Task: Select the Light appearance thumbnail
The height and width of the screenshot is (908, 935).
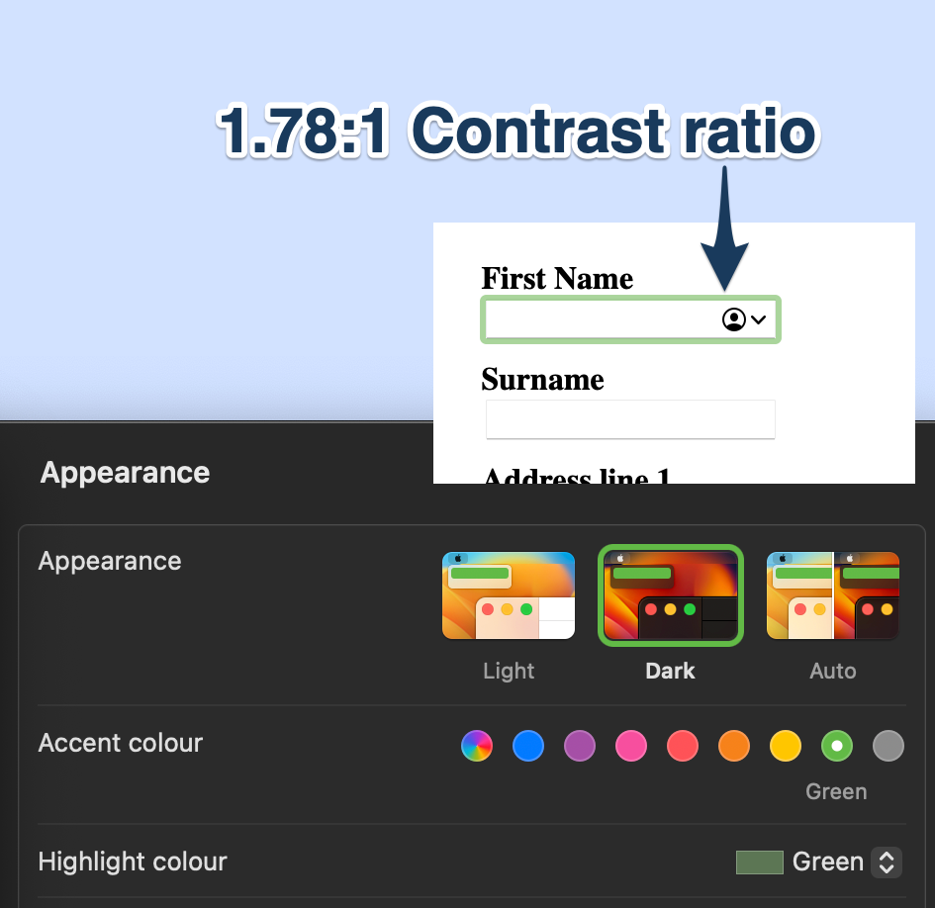Action: tap(509, 595)
